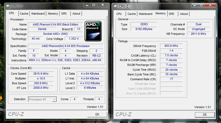Click the memory Size value 8192 MBytes
Image resolution: width=221 pixels, height=123 pixels.
[x=144, y=29]
